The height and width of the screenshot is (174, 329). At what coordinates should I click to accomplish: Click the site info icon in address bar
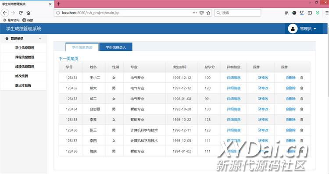coord(58,13)
